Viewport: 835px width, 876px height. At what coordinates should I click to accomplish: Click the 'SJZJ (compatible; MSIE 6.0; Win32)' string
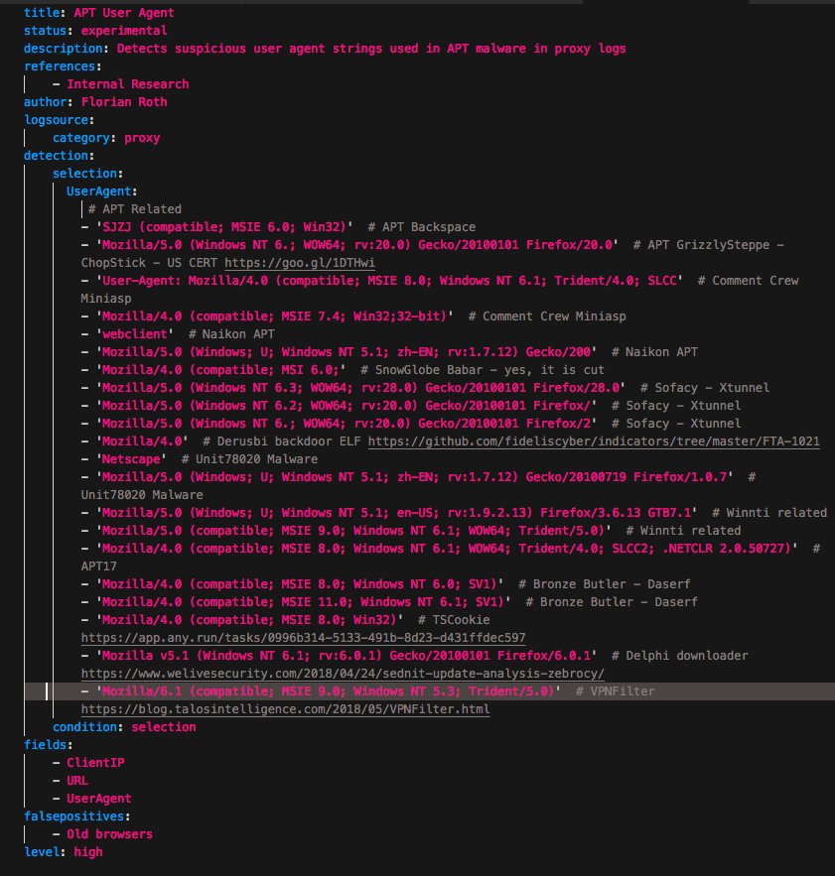tap(224, 227)
